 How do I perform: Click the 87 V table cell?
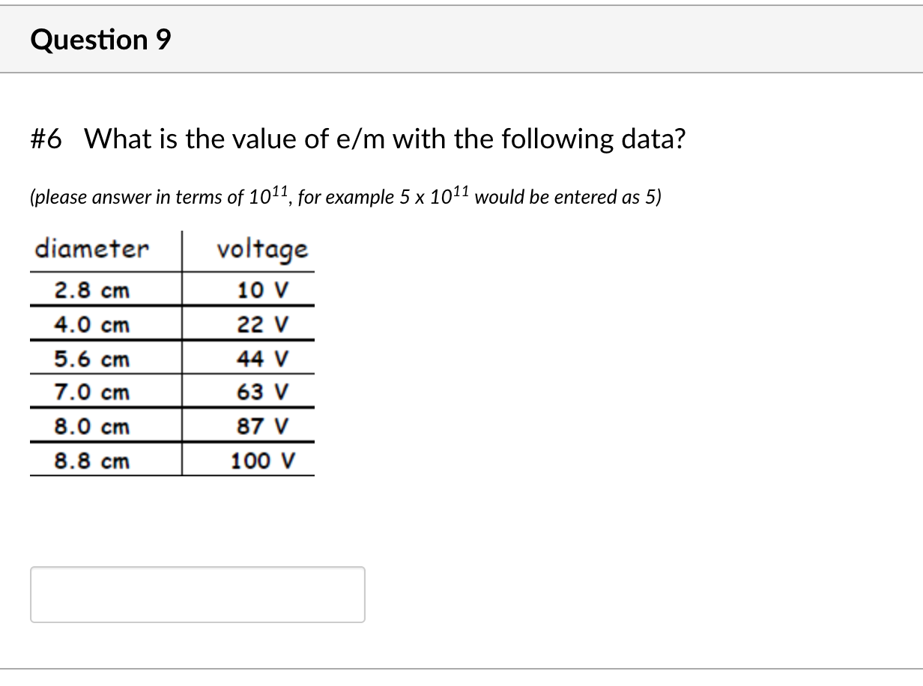(261, 427)
